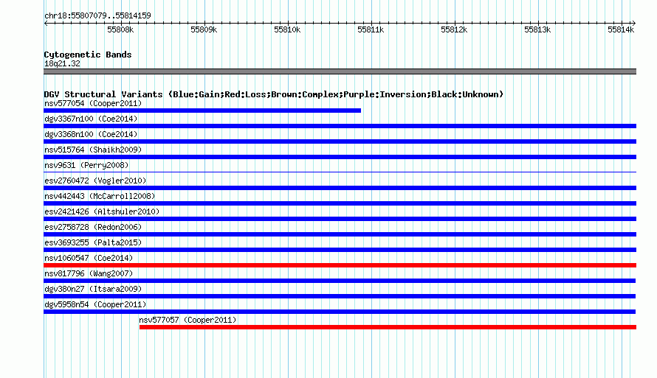
Task: Click the 55810k ruler label
Action: coord(287,30)
